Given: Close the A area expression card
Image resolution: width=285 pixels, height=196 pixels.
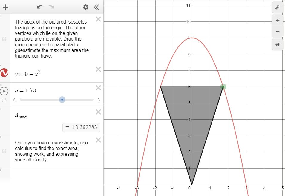Looking at the screenshot, I should [98, 112].
